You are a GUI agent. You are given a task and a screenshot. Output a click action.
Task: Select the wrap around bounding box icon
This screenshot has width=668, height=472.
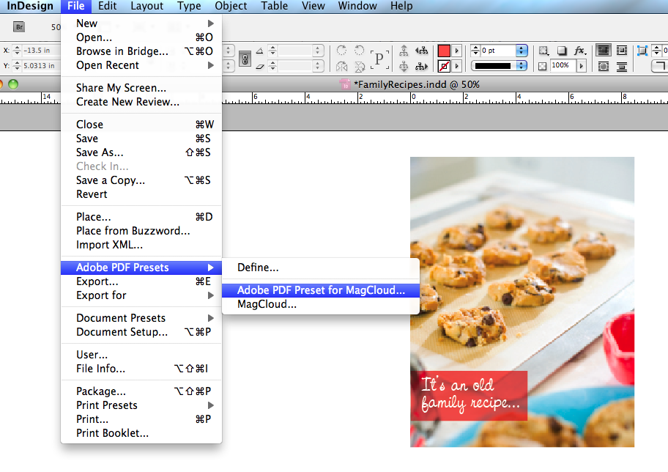tap(622, 51)
